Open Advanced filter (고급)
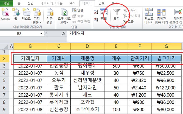This screenshot has height=114, width=183. pos(128,21)
